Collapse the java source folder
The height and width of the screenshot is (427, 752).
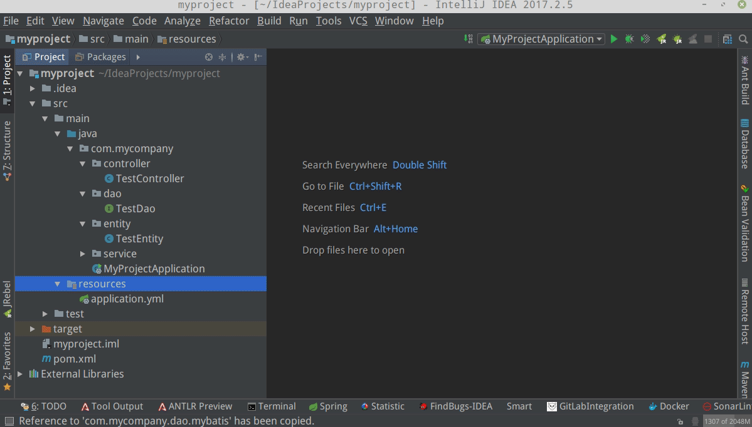(x=58, y=133)
